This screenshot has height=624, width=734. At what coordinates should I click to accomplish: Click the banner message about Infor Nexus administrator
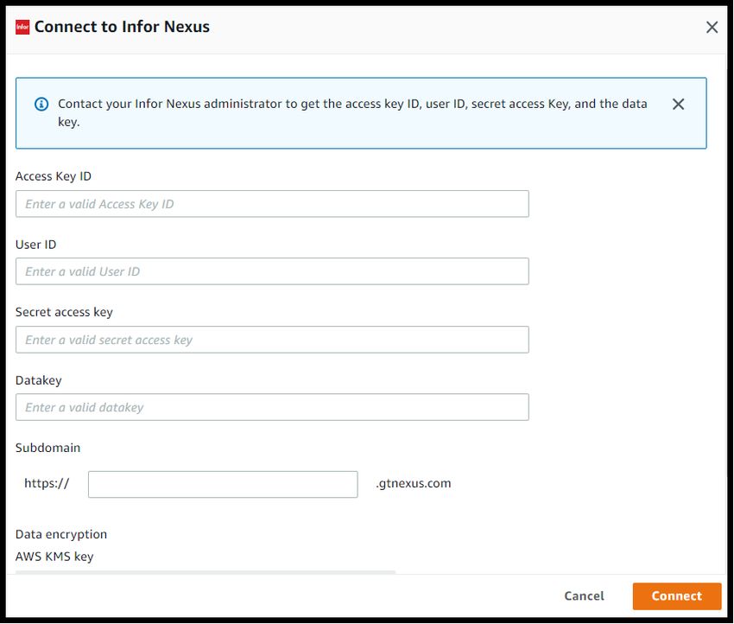click(x=352, y=112)
